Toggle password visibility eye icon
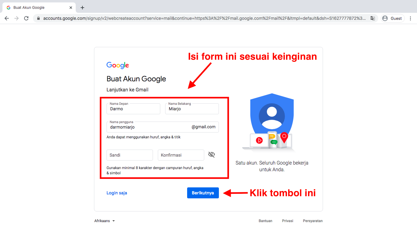The image size is (417, 234). pos(212,155)
